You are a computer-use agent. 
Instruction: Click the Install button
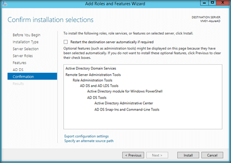(188, 155)
